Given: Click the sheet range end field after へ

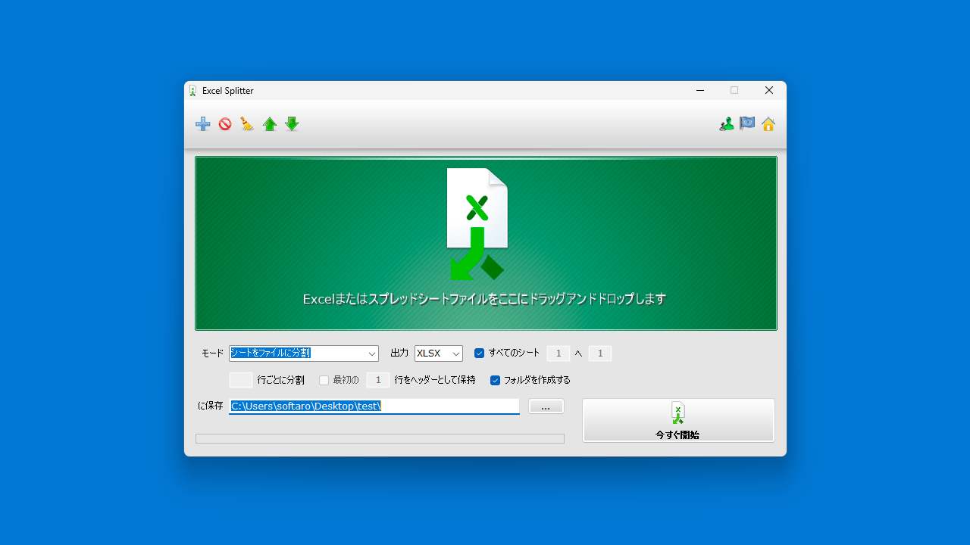Looking at the screenshot, I should 600,353.
